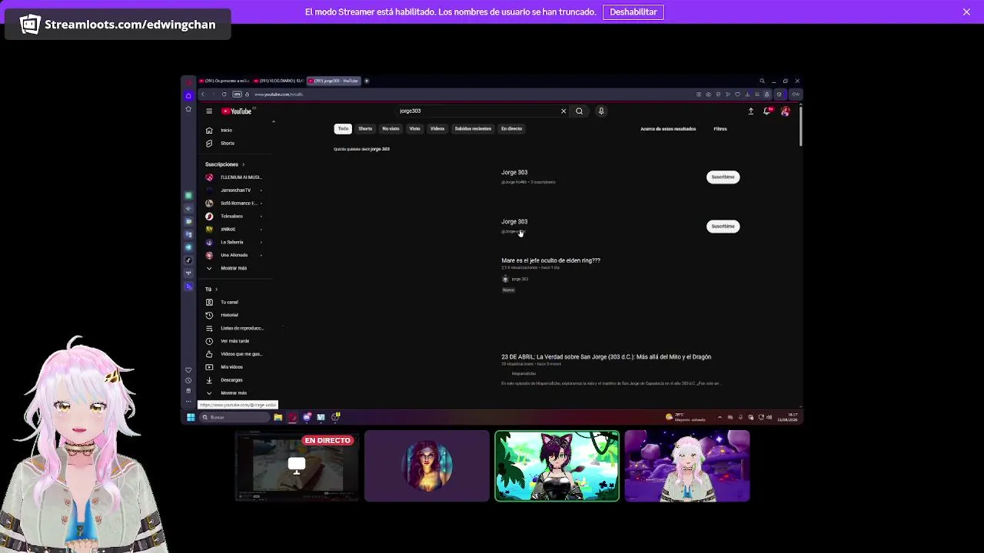This screenshot has height=553, width=984.
Task: Click the browser address bar URL
Action: pyautogui.click(x=278, y=94)
